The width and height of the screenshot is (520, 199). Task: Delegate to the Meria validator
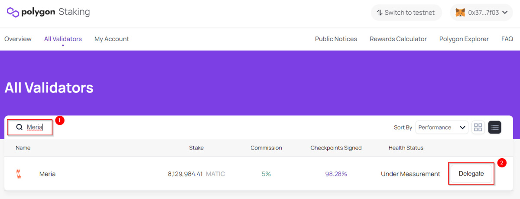click(x=471, y=174)
